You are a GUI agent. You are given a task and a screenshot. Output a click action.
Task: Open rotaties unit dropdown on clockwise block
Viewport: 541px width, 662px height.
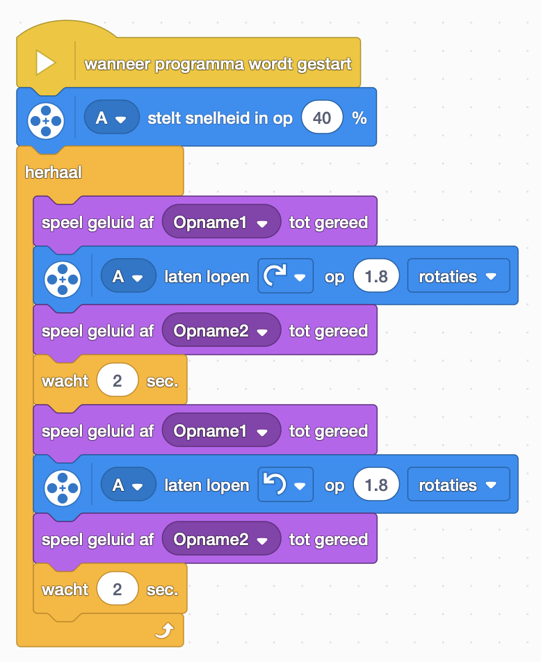coord(458,276)
